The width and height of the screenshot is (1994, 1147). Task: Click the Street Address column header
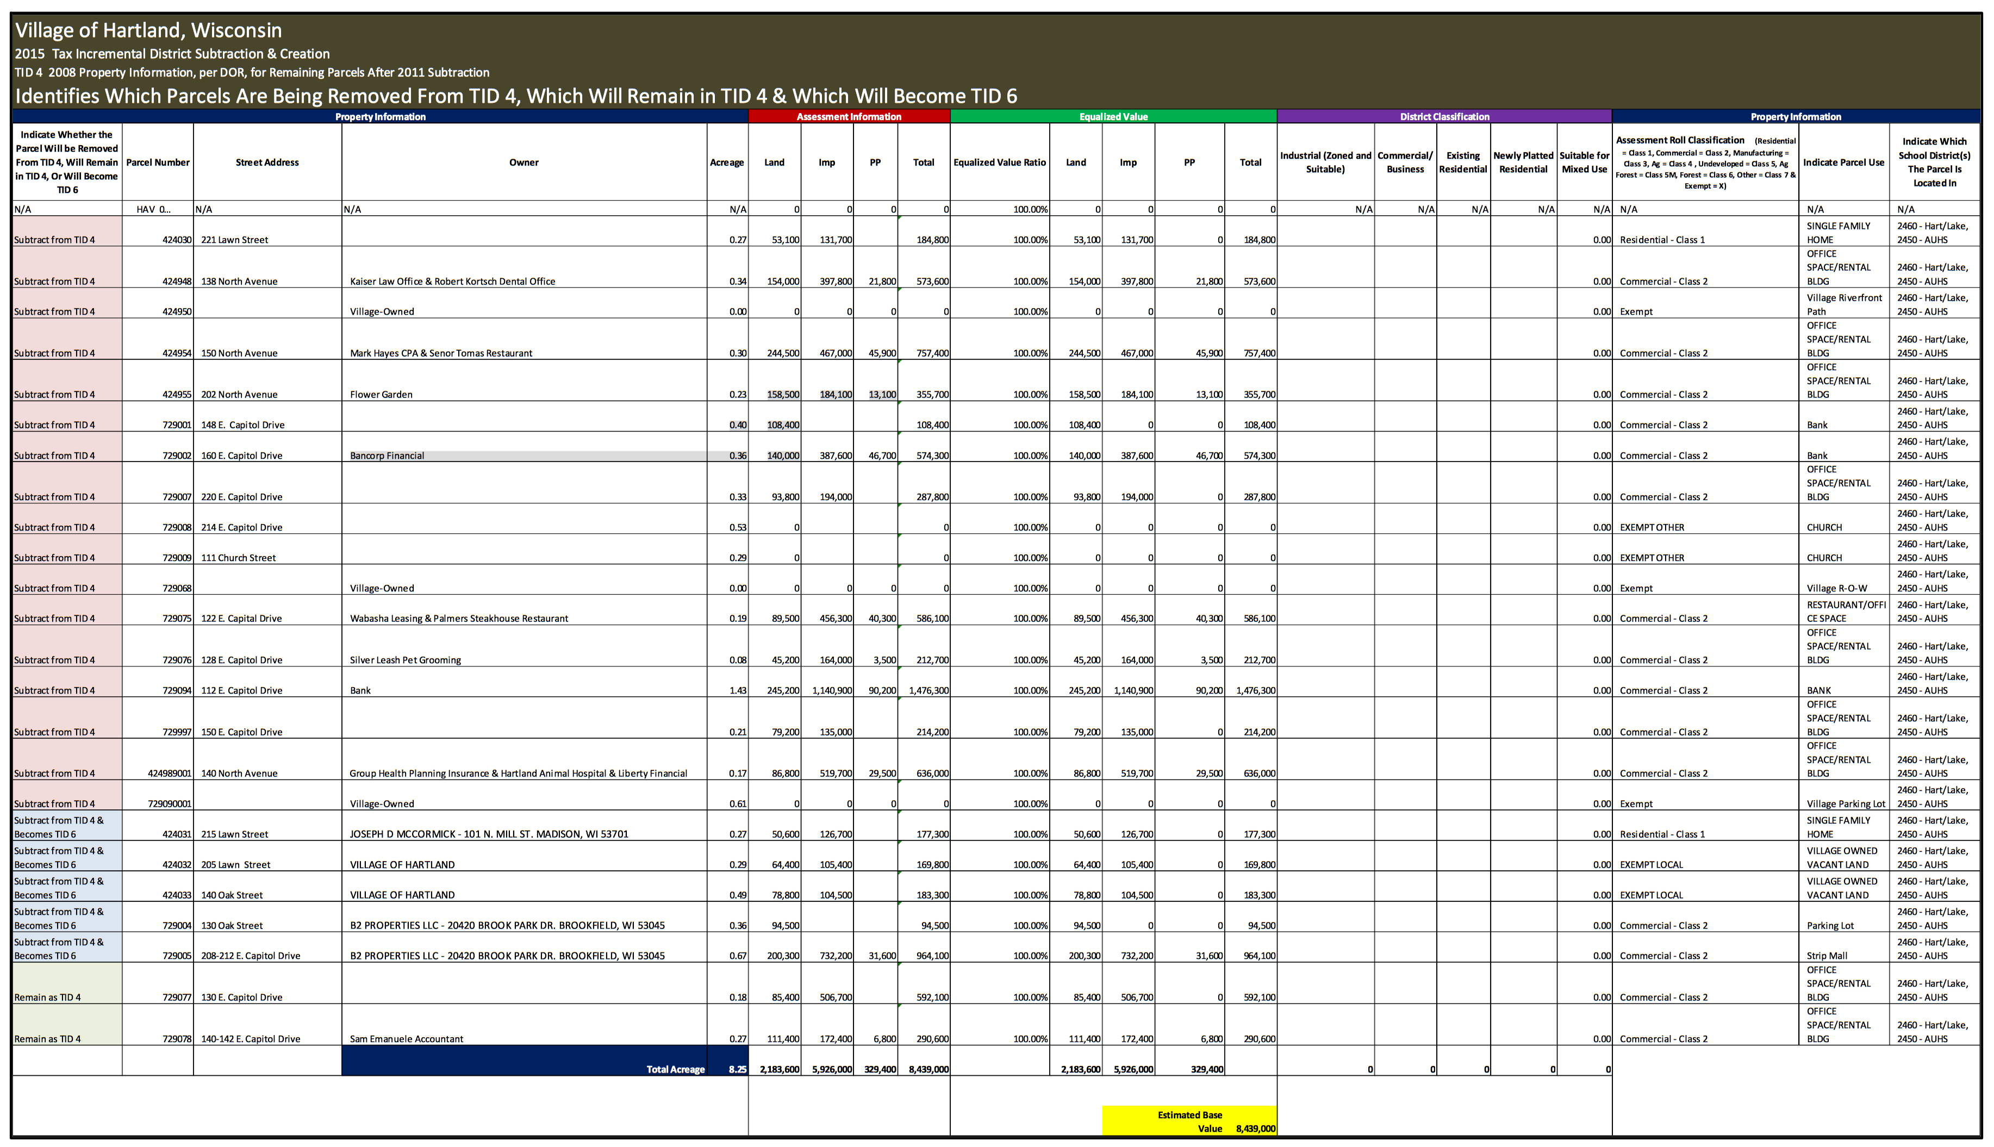[x=267, y=163]
